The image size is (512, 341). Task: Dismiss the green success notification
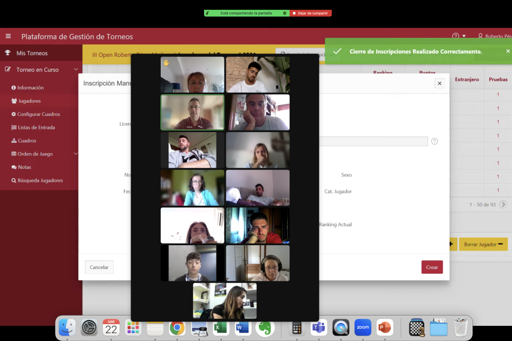[x=508, y=51]
